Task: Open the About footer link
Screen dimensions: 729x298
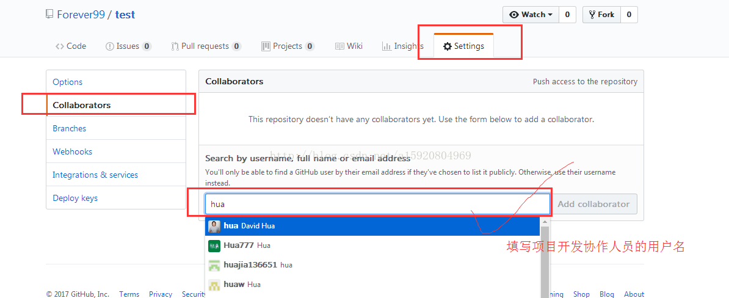Action: click(634, 294)
